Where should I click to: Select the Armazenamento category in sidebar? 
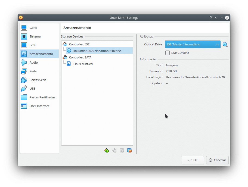tap(39, 54)
